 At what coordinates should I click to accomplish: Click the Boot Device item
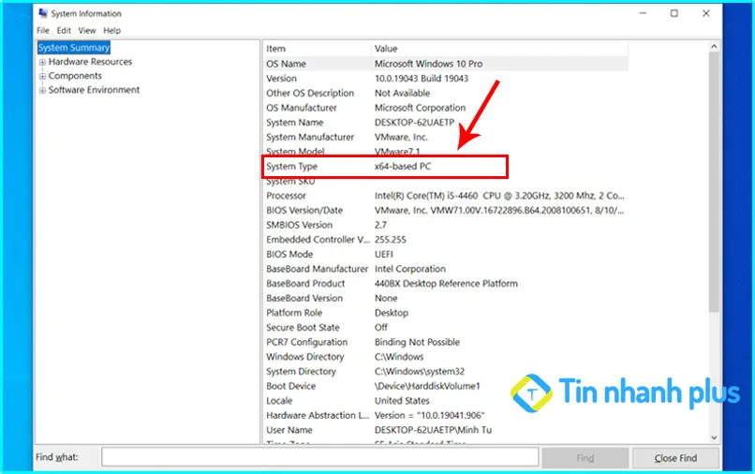pos(290,386)
